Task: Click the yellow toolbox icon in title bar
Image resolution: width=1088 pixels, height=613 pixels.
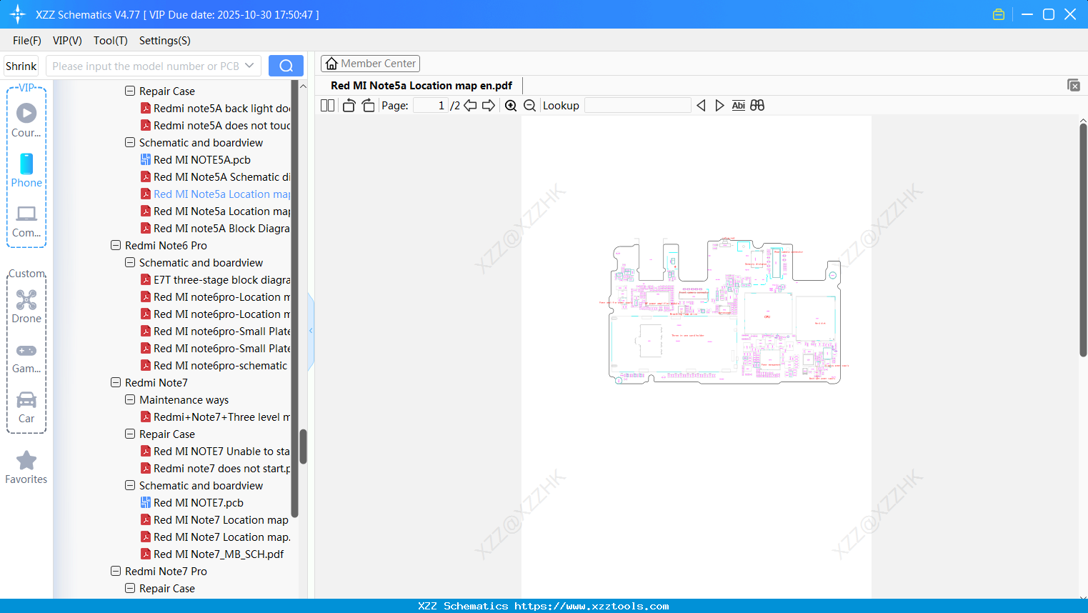Action: [999, 14]
